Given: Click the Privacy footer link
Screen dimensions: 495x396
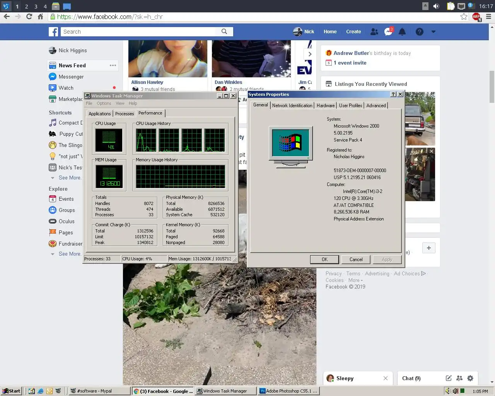Looking at the screenshot, I should pyautogui.click(x=333, y=273).
